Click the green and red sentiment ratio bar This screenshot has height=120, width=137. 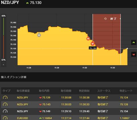coord(4,38)
